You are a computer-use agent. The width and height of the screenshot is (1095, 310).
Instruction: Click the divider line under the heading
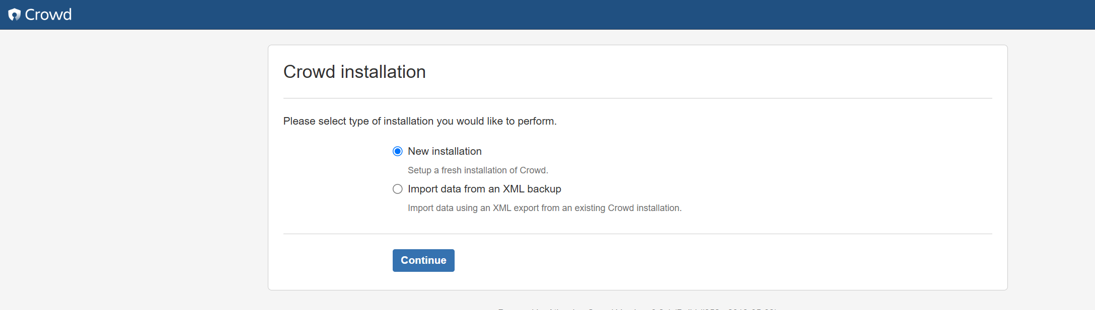637,98
